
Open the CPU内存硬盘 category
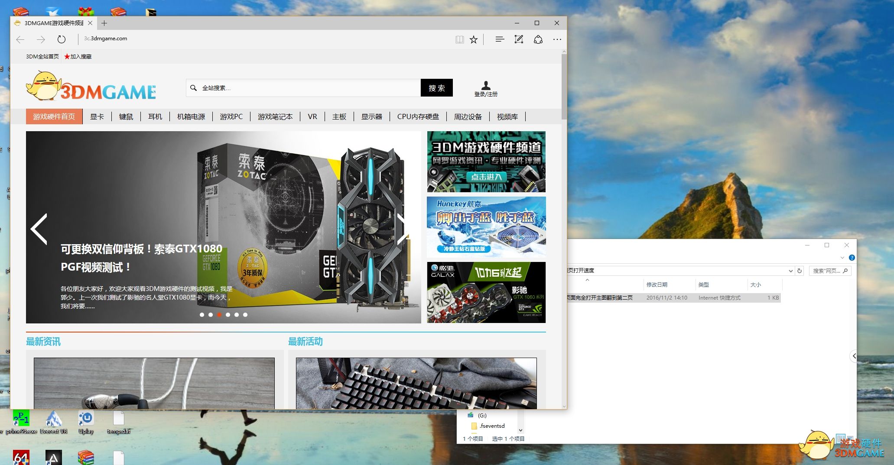[418, 116]
